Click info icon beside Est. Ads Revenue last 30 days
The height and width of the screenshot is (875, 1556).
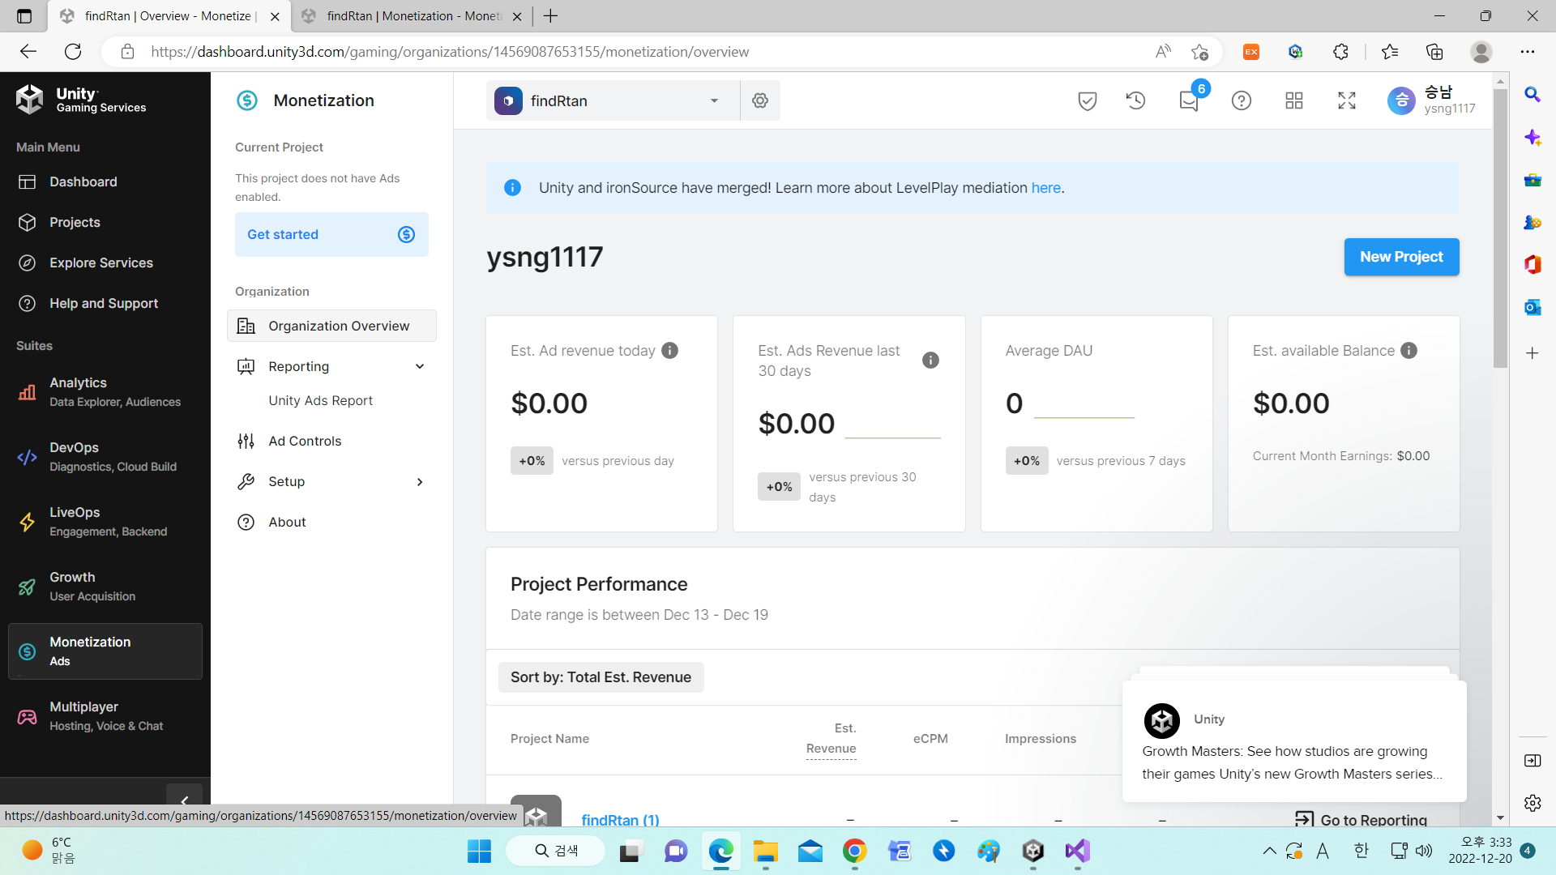(x=930, y=361)
